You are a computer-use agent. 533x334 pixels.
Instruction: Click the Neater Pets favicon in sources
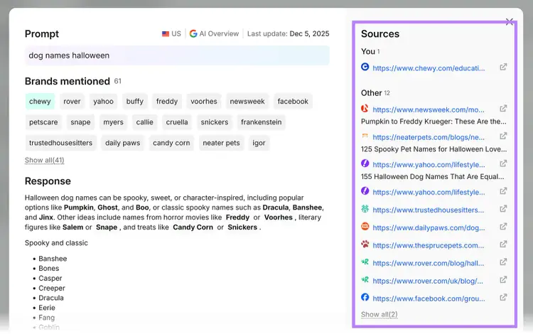pos(365,136)
